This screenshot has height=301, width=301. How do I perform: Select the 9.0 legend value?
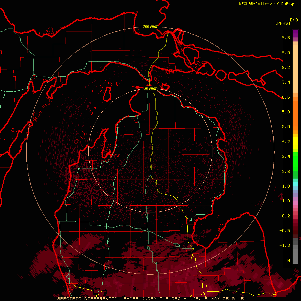click(286, 53)
